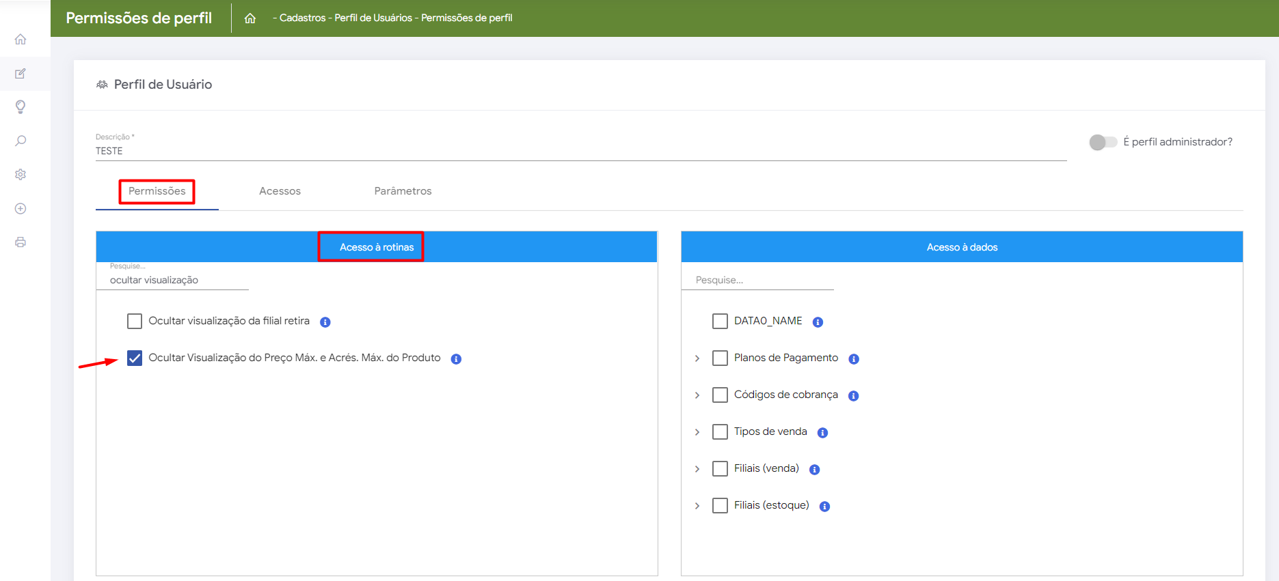
Task: Expand the Planos de Pagamento tree item
Action: (697, 358)
